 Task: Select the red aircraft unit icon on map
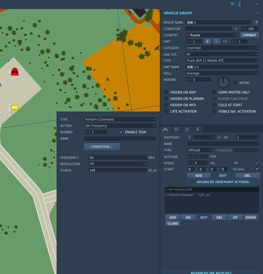pyautogui.click(x=15, y=72)
